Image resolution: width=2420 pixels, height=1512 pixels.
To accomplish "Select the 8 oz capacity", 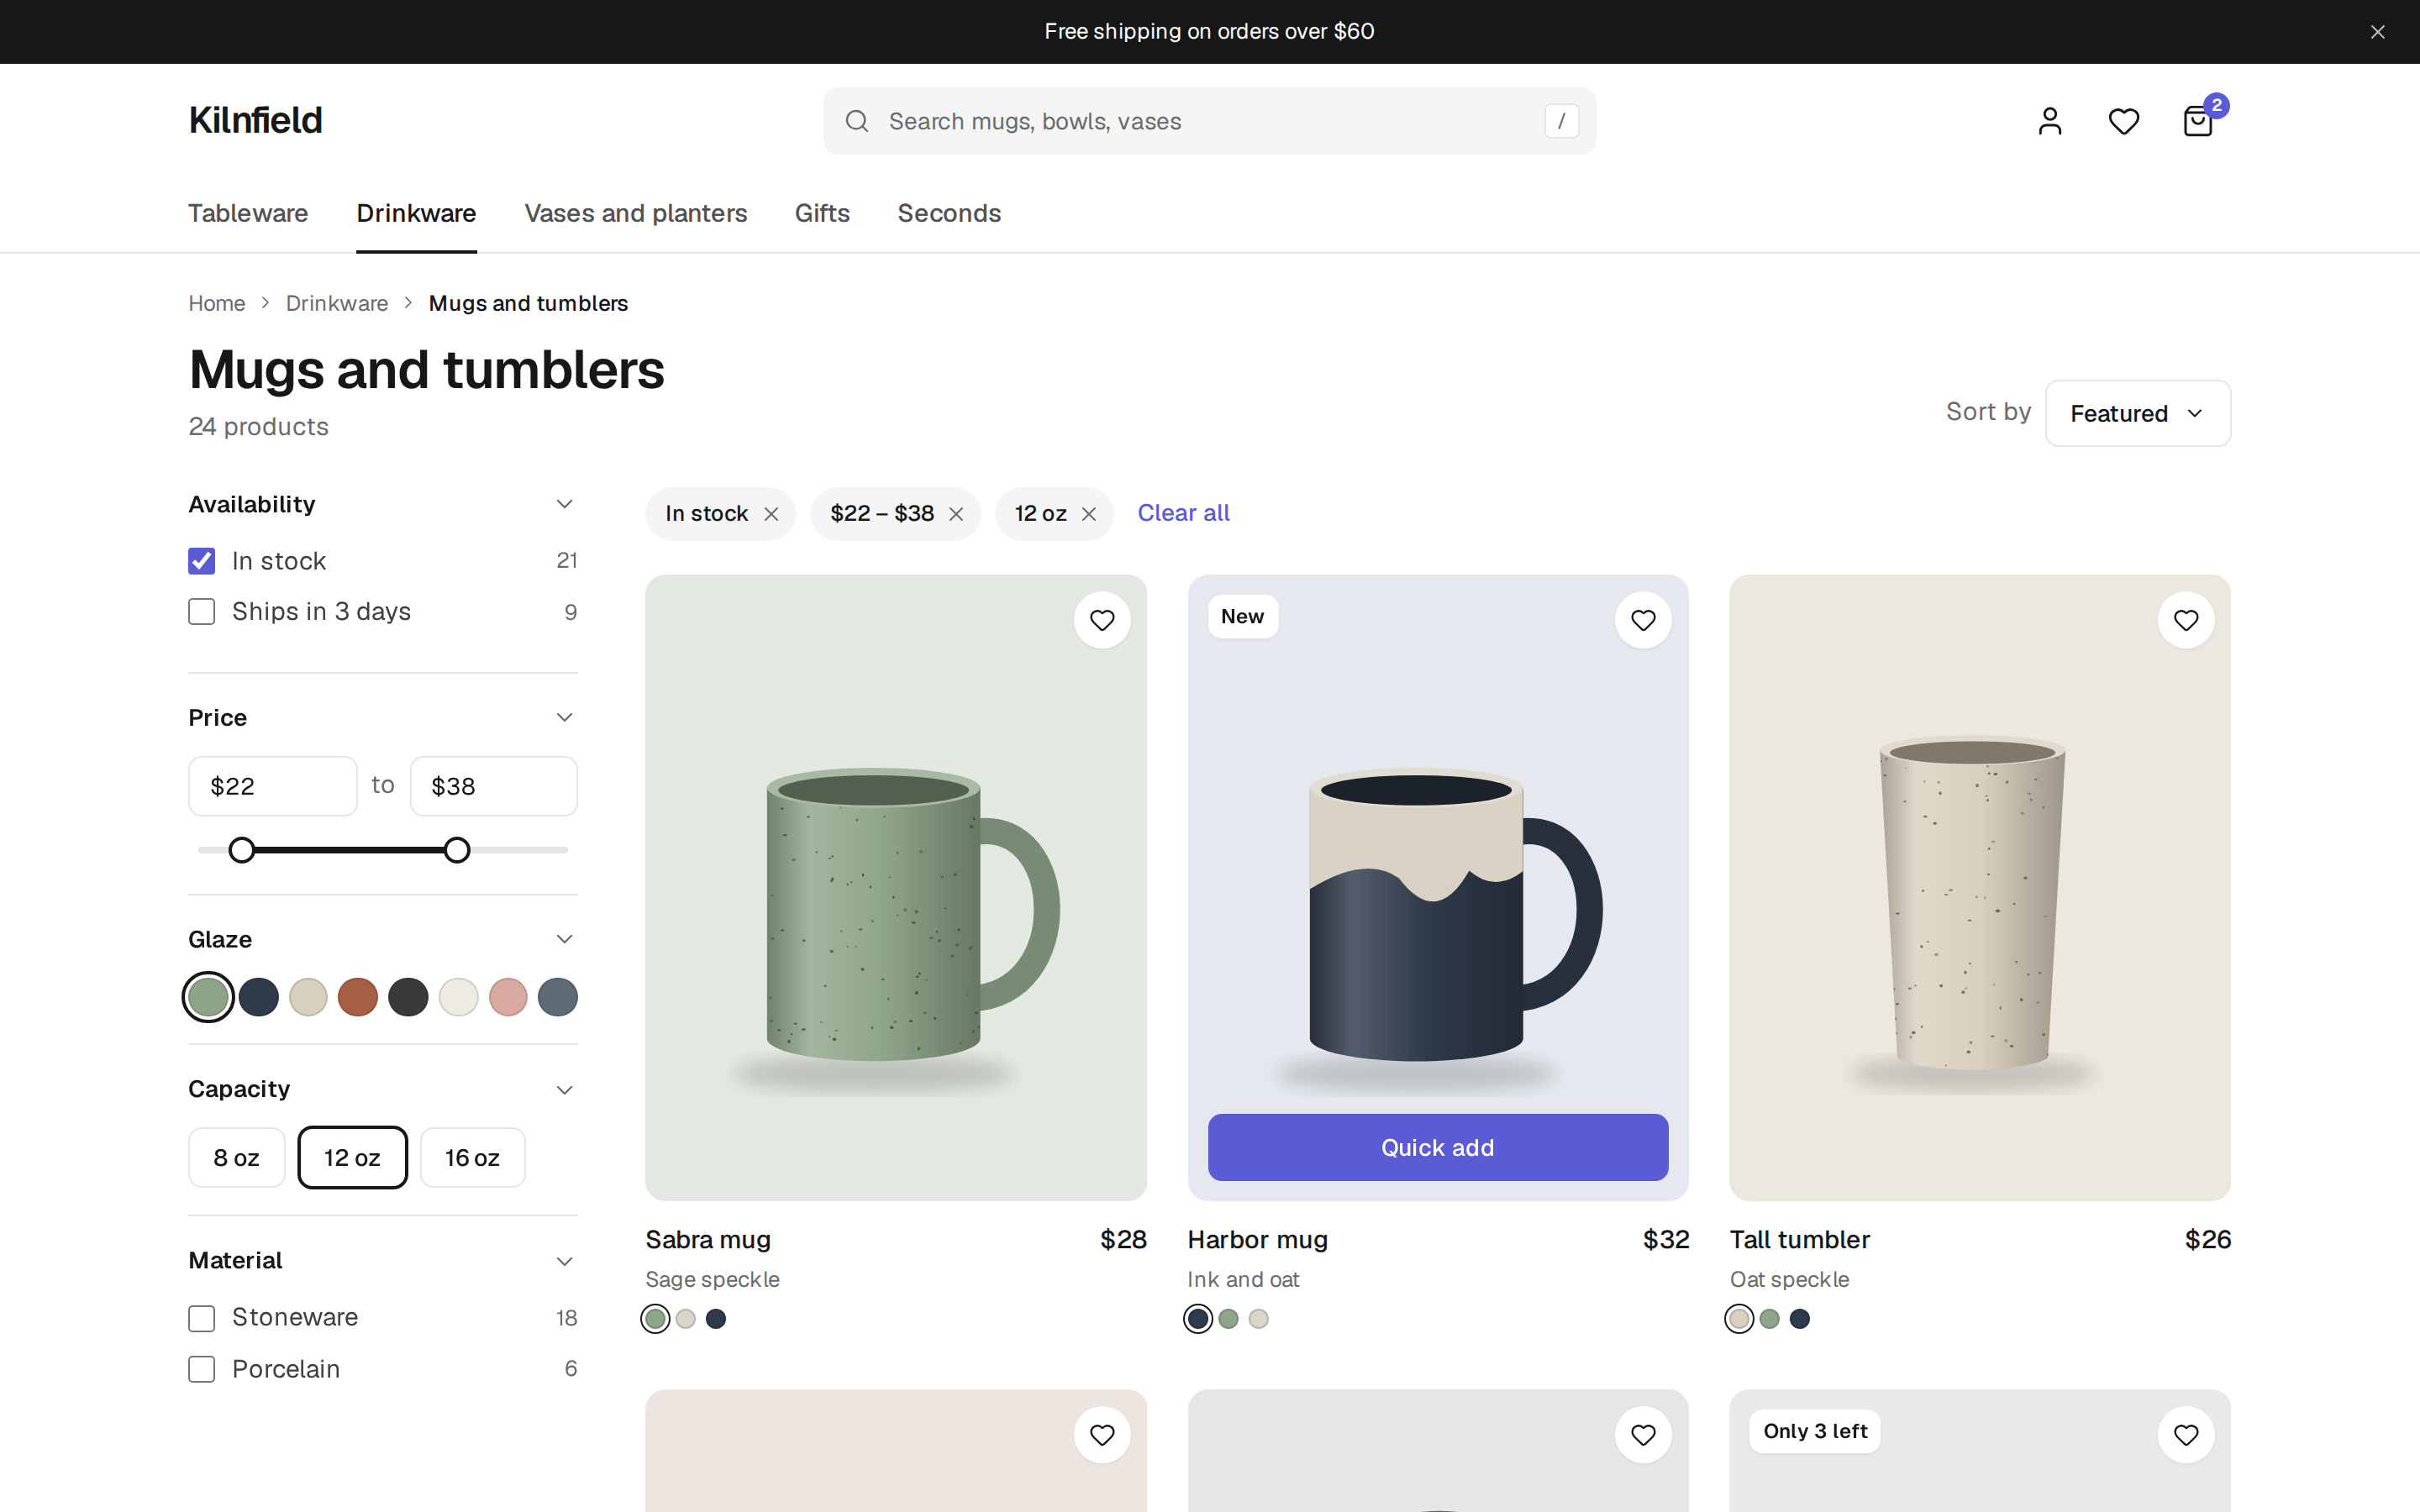I will pos(236,1158).
